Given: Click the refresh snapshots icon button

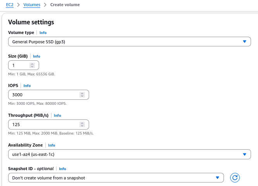Looking at the screenshot, I should 235,177.
